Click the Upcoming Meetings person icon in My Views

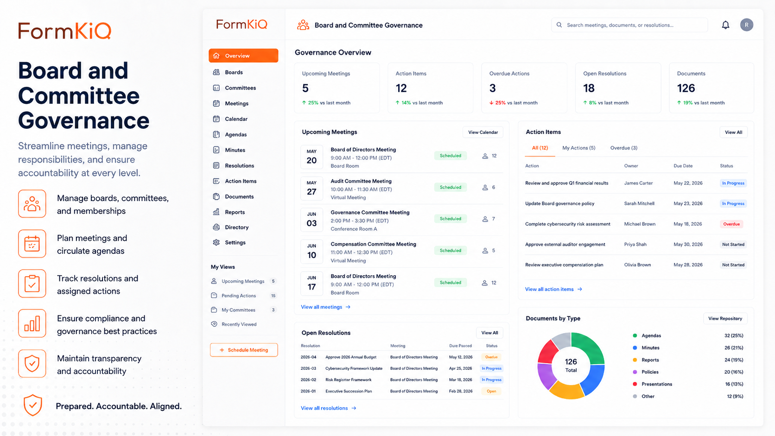tap(214, 281)
